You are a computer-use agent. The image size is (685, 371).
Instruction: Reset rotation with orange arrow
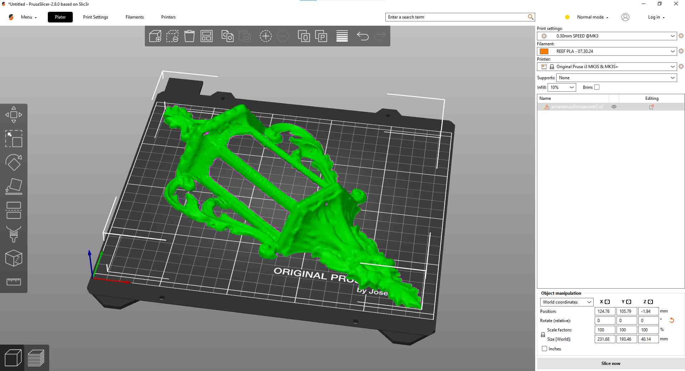point(672,320)
